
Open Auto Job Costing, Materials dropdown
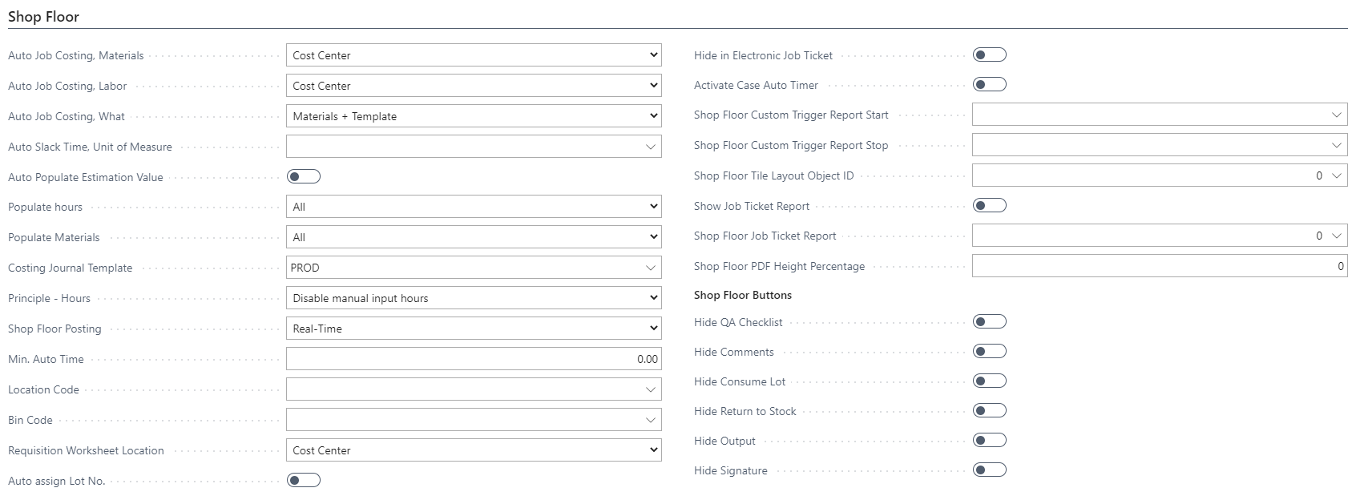tap(474, 55)
